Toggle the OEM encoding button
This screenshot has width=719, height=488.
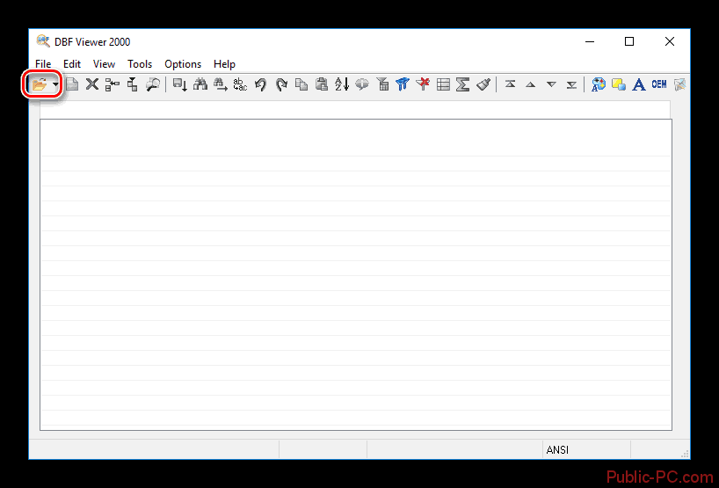[x=658, y=84]
